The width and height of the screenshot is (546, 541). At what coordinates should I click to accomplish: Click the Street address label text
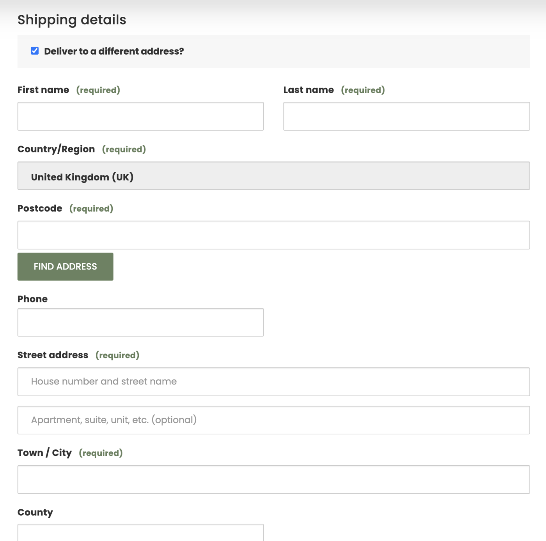[x=53, y=355]
